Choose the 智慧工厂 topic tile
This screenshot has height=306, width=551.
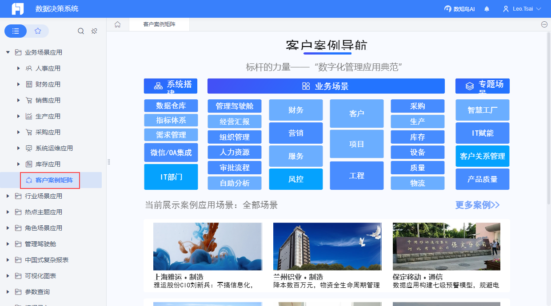coord(483,110)
